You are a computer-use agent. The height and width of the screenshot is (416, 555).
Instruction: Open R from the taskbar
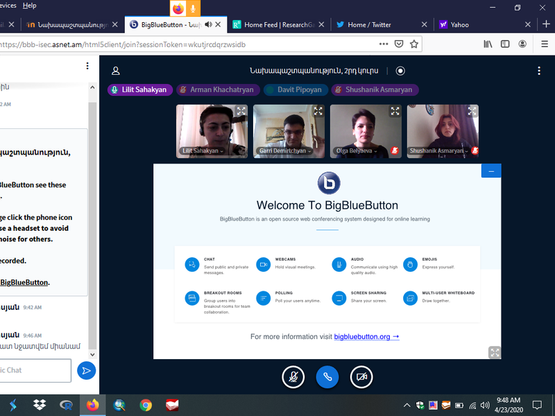(66, 405)
